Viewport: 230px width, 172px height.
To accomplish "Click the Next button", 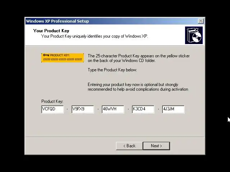I will click(x=156, y=146).
